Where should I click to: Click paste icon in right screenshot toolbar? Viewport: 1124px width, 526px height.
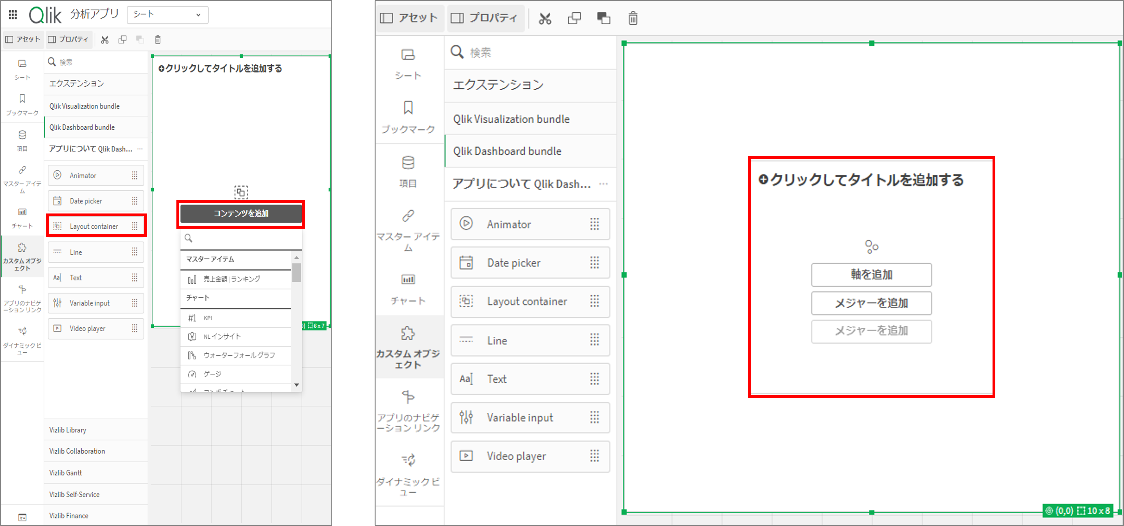point(604,18)
